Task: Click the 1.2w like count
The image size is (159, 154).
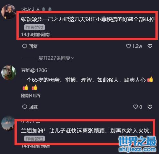Action: coord(137,46)
